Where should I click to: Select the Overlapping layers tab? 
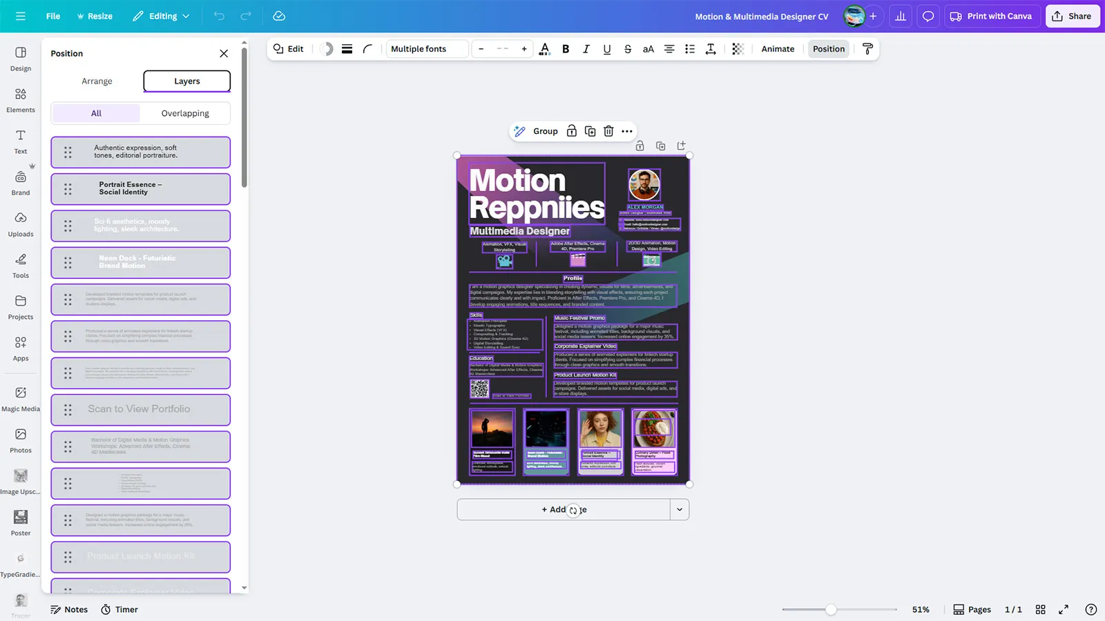pos(185,113)
